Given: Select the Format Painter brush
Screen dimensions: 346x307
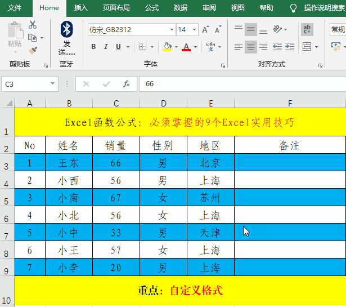Looking at the screenshot, I should (x=33, y=50).
